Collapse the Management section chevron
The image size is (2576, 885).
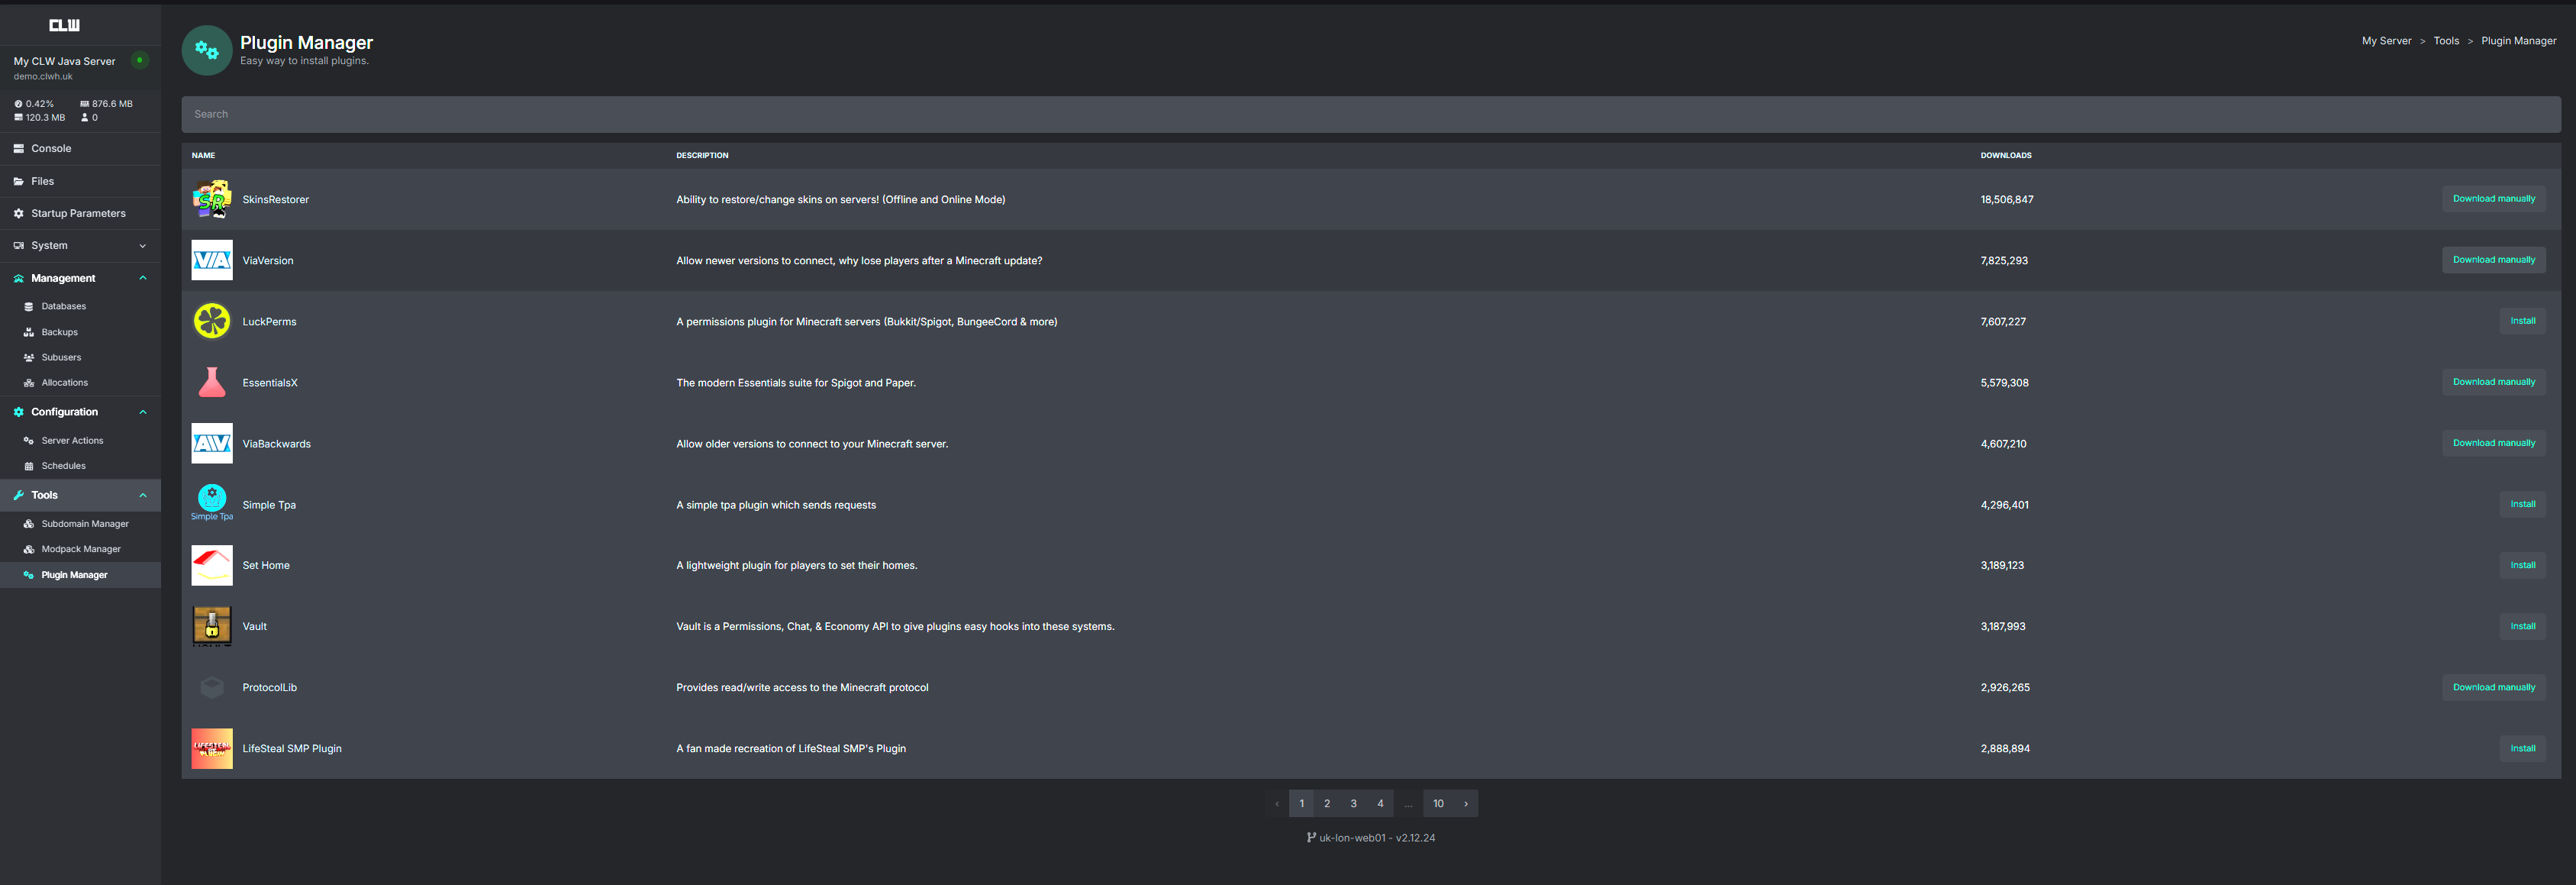(x=143, y=278)
